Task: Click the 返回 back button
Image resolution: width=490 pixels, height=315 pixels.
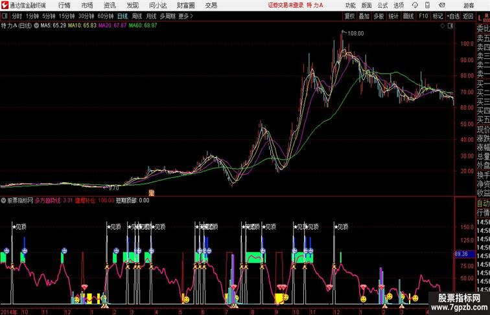Action: pyautogui.click(x=468, y=16)
